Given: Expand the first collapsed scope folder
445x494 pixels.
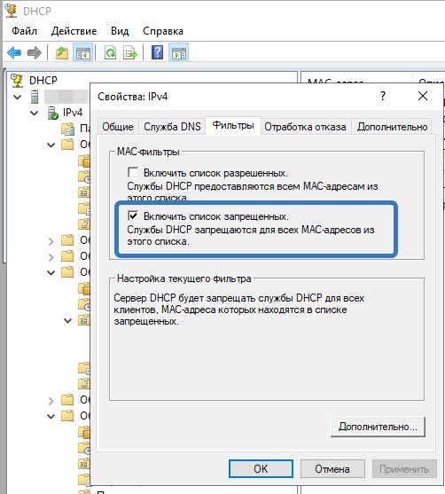Looking at the screenshot, I should tap(51, 241).
